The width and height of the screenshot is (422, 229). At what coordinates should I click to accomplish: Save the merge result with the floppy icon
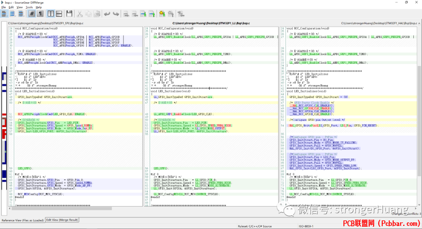[x=69, y=14]
